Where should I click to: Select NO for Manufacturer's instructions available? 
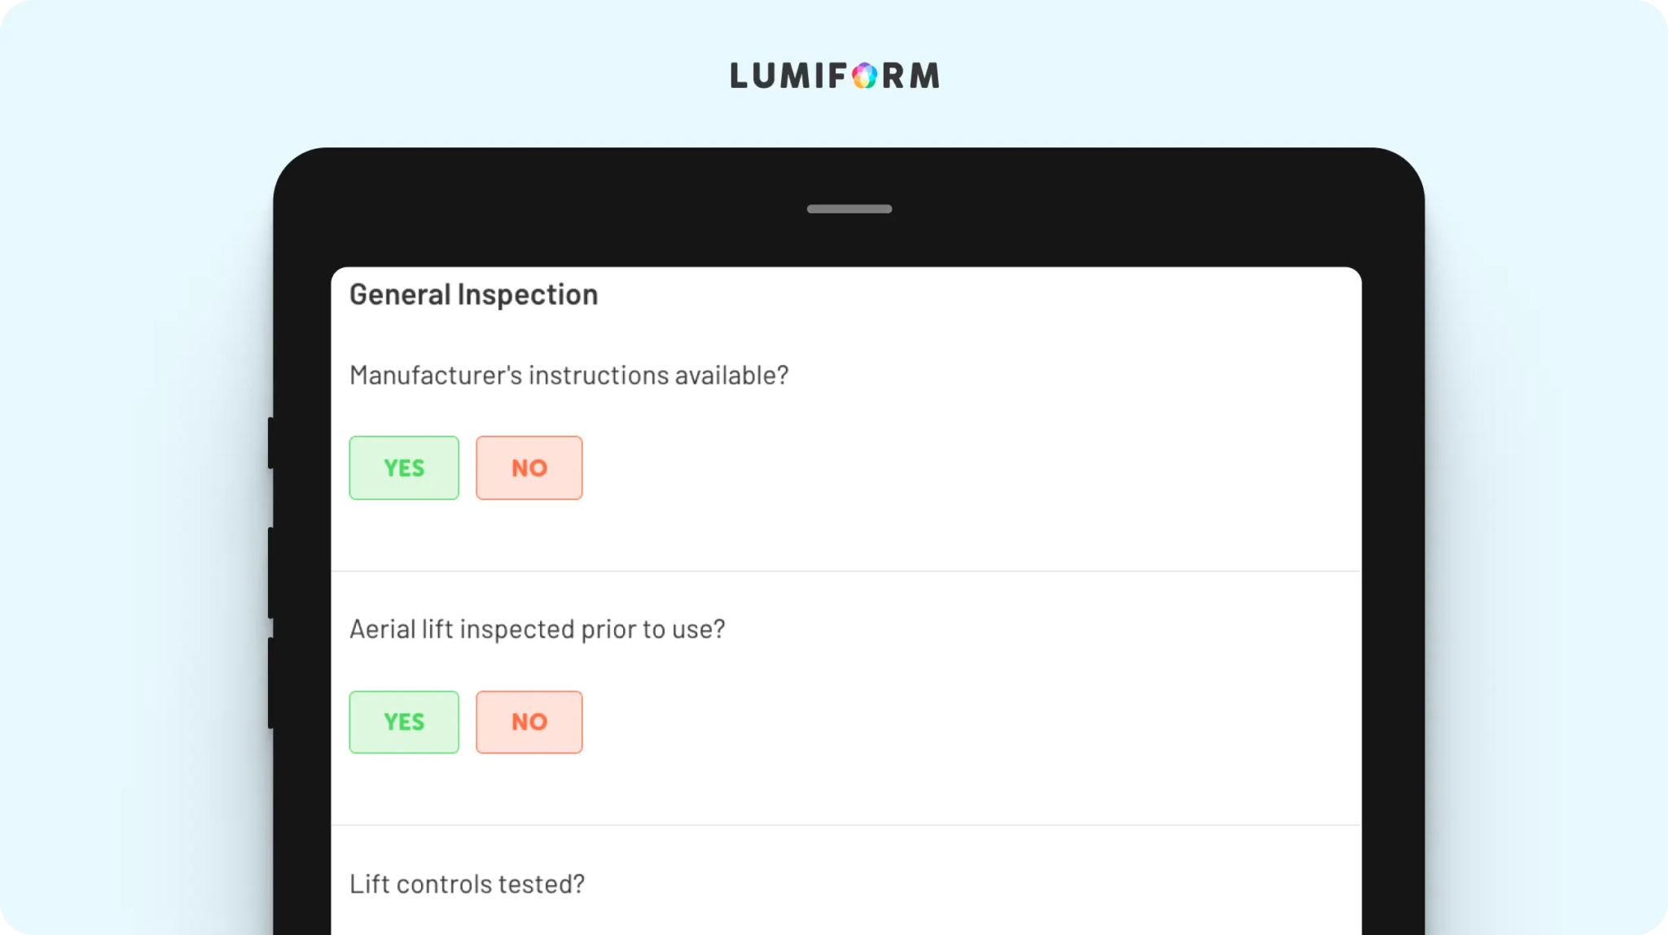[x=529, y=467]
